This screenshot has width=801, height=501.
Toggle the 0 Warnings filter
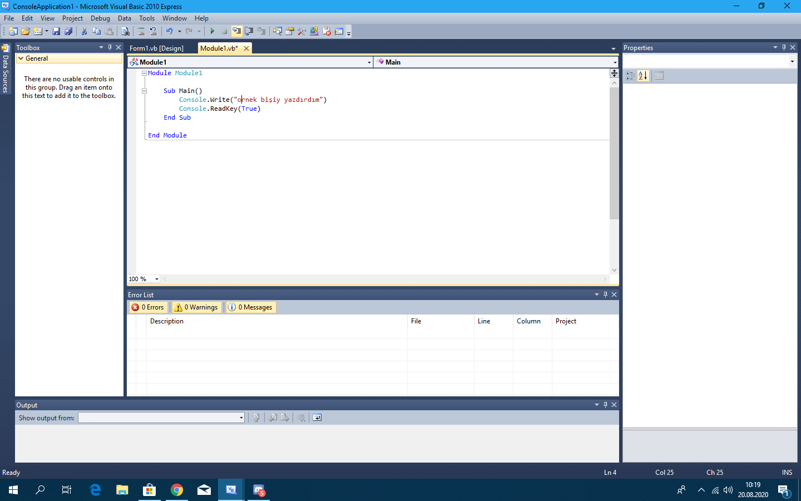click(196, 307)
